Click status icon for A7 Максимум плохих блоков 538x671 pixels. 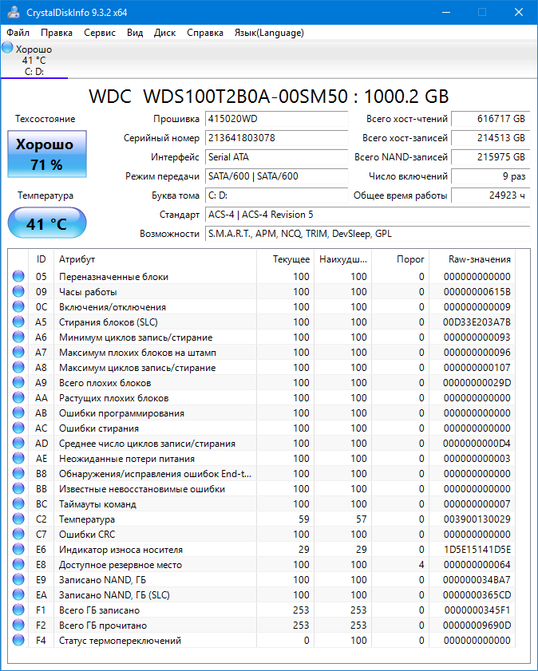[18, 352]
